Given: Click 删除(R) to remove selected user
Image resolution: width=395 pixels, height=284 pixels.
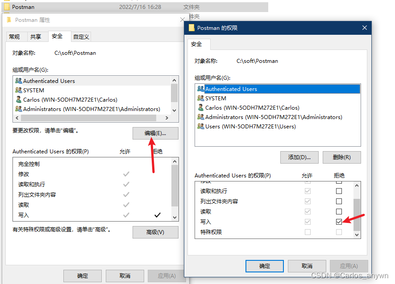Looking at the screenshot, I should point(341,157).
